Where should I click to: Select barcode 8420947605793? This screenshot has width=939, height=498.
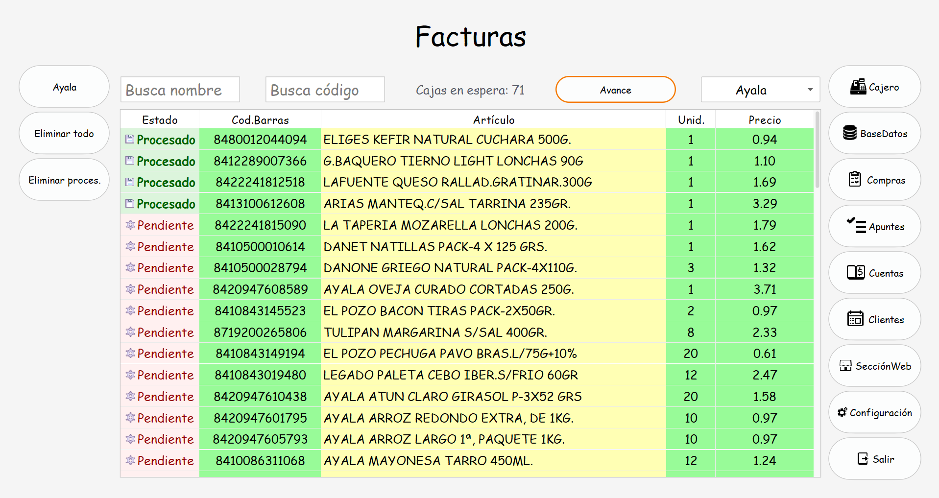[260, 439]
